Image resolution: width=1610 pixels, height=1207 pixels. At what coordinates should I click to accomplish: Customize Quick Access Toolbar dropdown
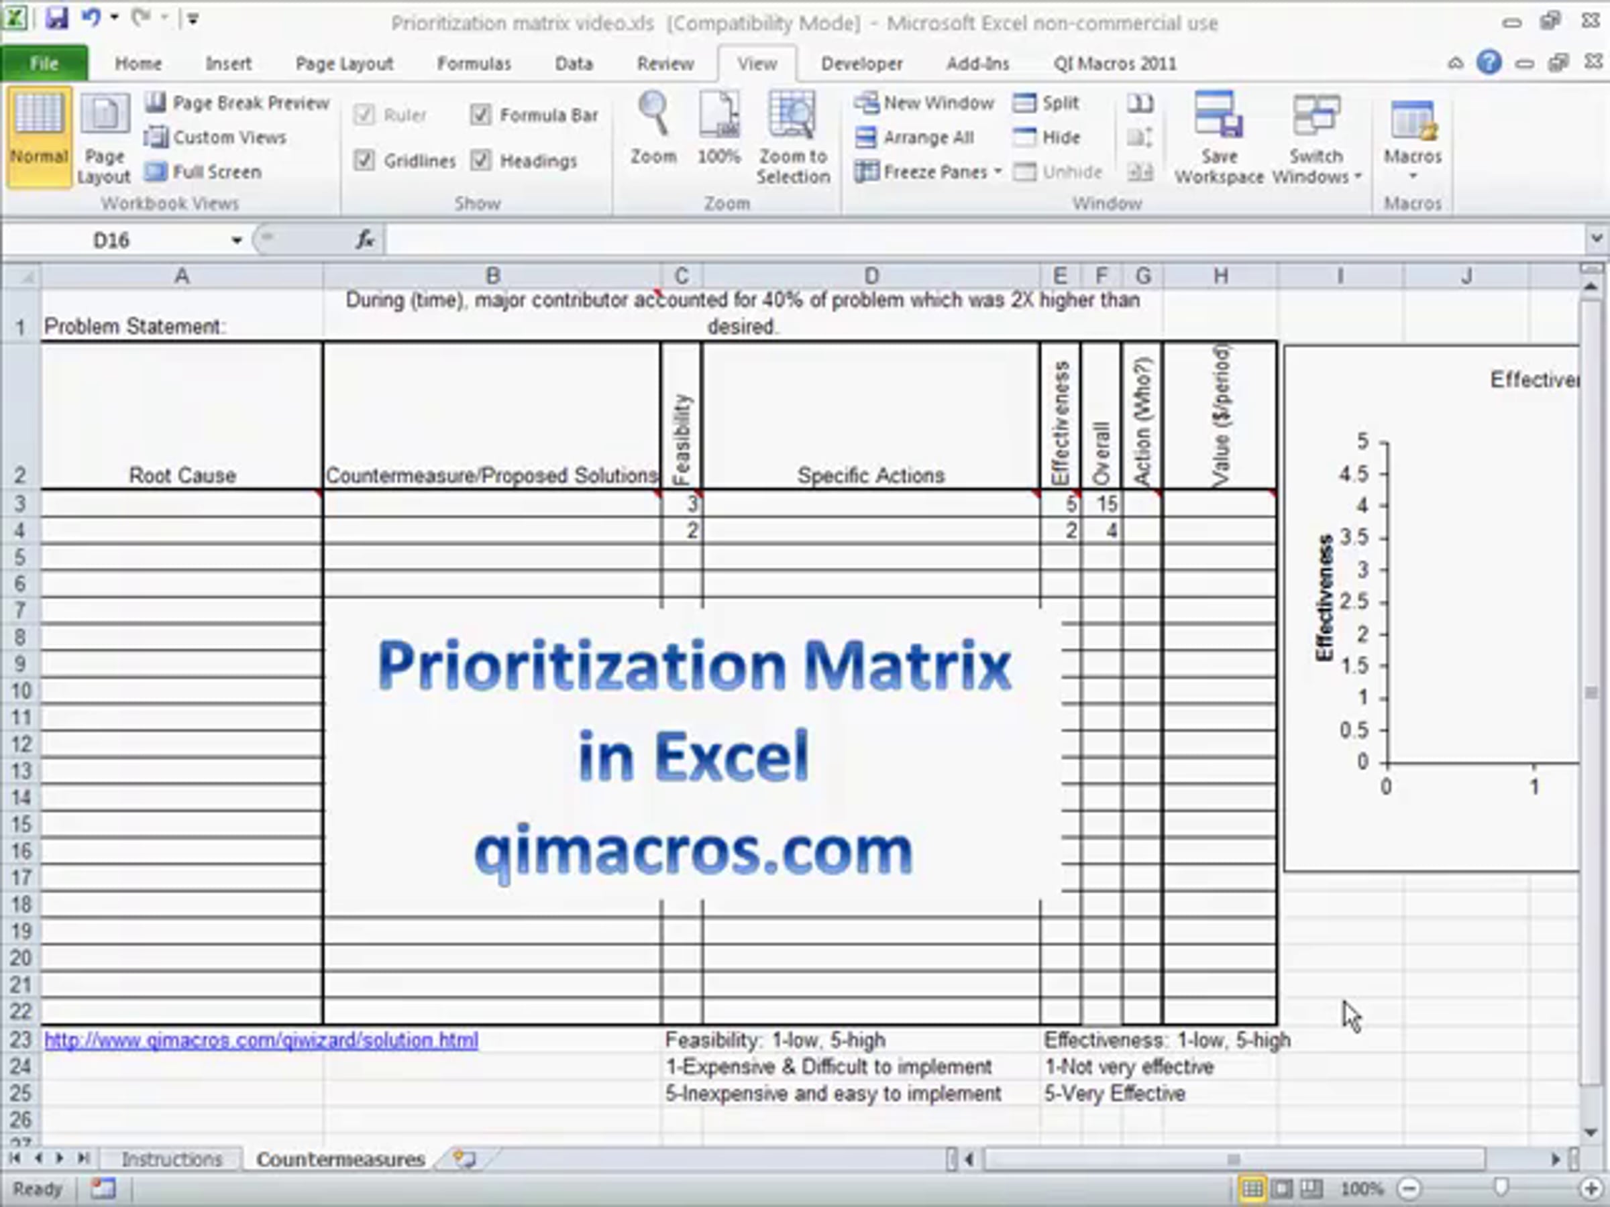193,18
